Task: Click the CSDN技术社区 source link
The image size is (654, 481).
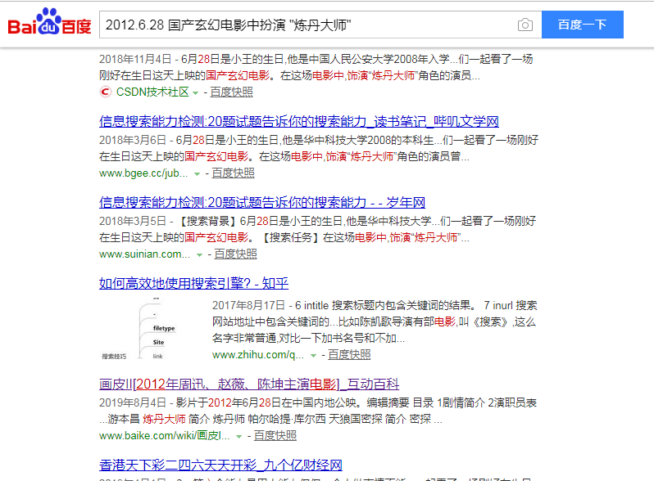Action: click(152, 92)
